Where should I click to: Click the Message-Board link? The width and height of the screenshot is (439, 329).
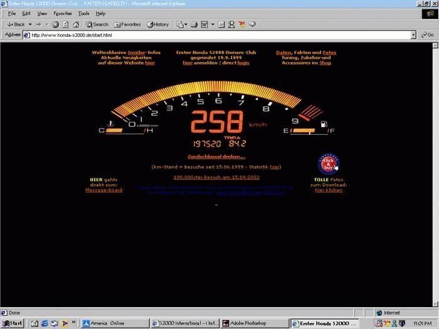pyautogui.click(x=103, y=190)
